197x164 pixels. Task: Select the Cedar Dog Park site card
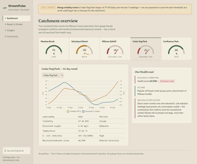coord(146,49)
